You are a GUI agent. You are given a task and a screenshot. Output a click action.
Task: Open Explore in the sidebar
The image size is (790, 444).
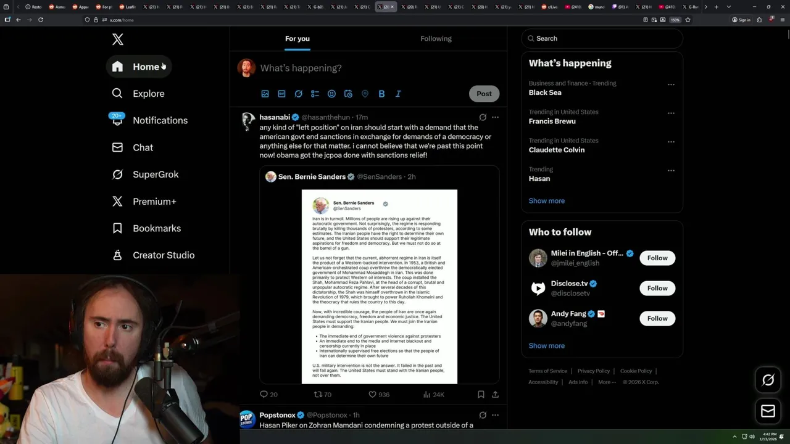(x=139, y=94)
